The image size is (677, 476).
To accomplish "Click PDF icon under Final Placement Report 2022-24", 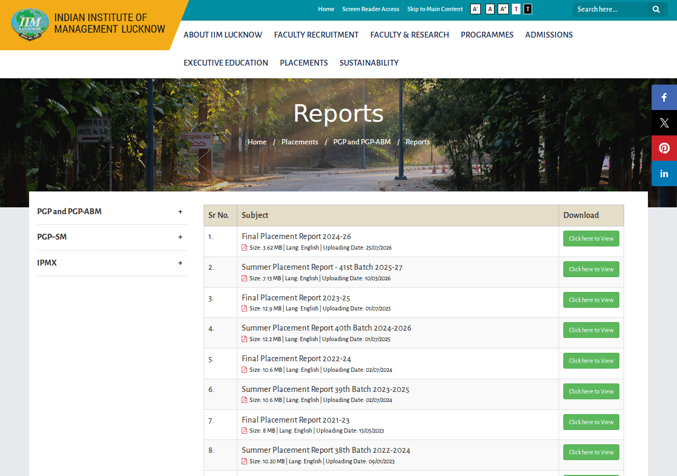I will tap(244, 370).
